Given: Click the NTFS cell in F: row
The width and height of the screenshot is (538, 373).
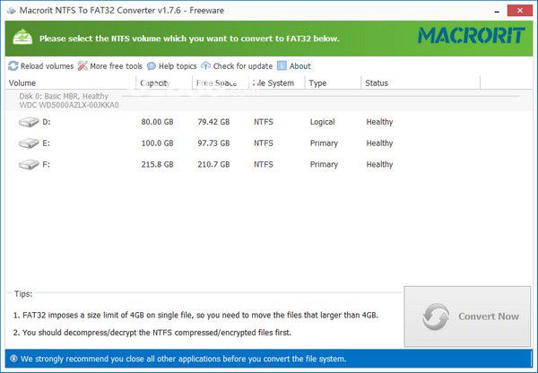Looking at the screenshot, I should (264, 164).
